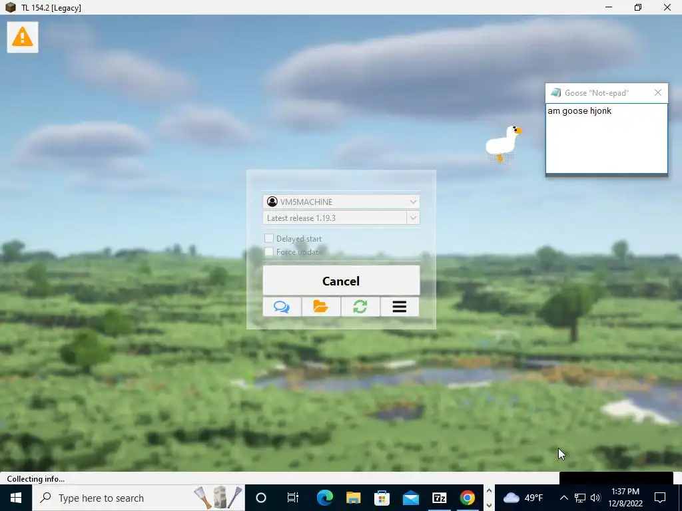Open the game folder icon button
This screenshot has height=511, width=682.
point(321,307)
